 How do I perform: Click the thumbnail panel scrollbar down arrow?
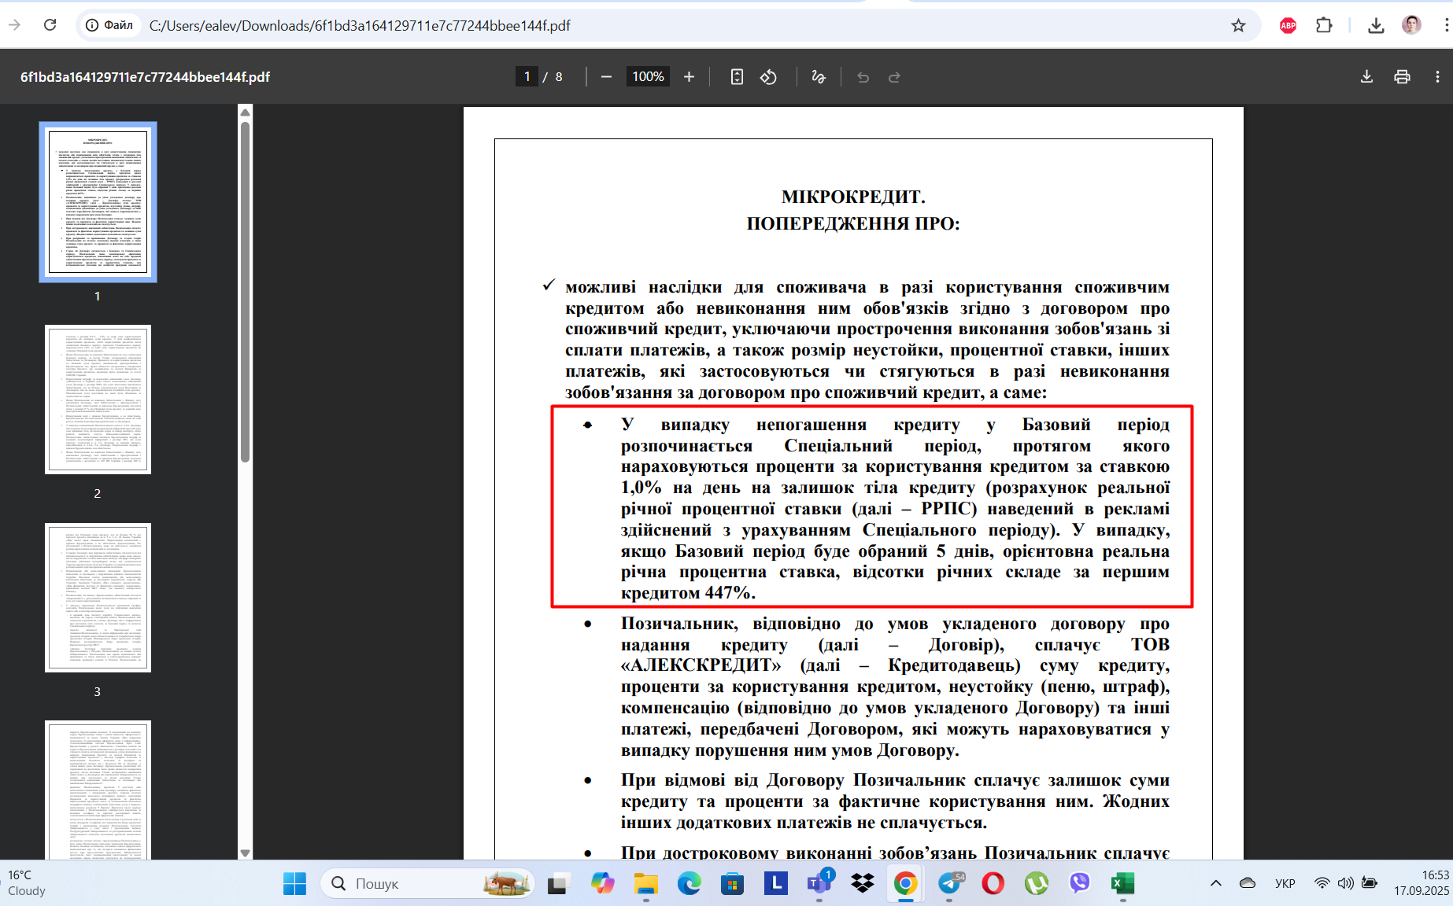[x=245, y=853]
